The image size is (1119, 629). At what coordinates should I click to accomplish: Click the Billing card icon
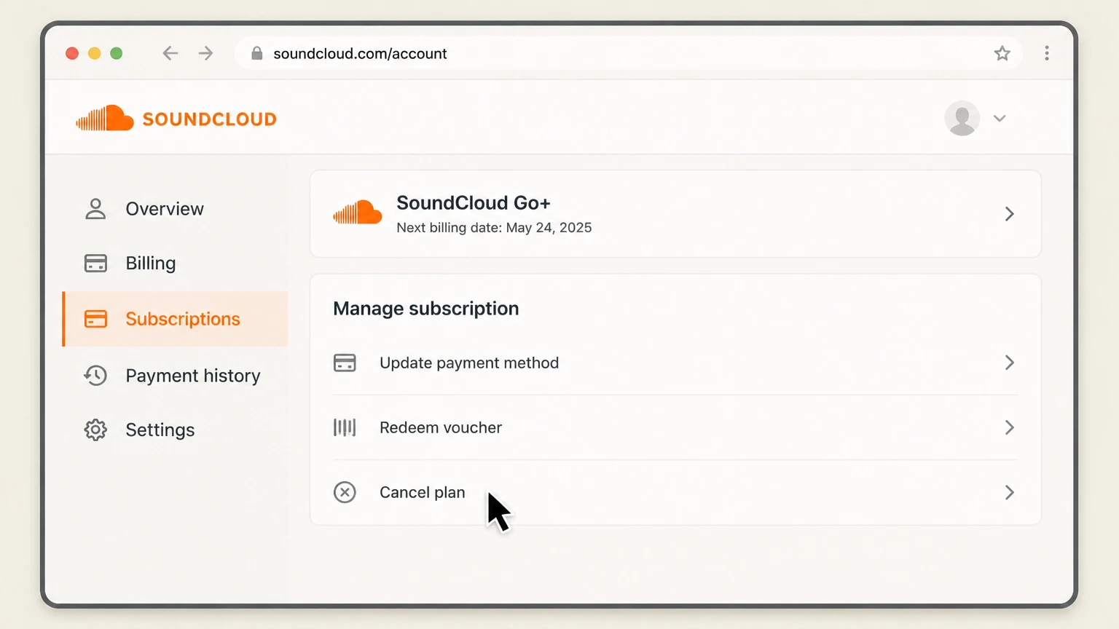point(95,263)
